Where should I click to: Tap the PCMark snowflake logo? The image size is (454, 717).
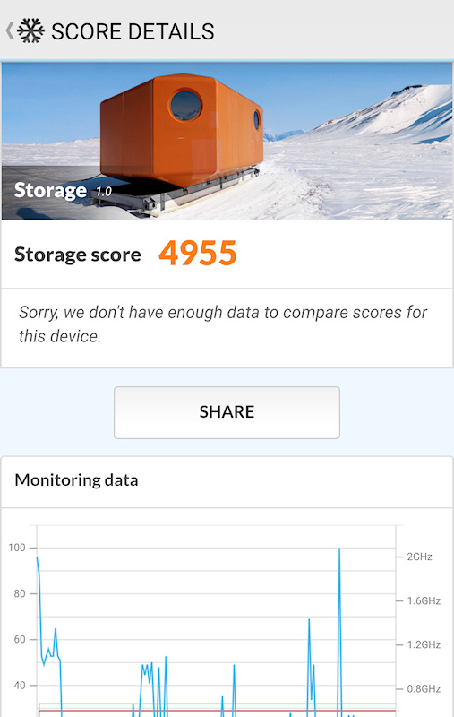(30, 31)
